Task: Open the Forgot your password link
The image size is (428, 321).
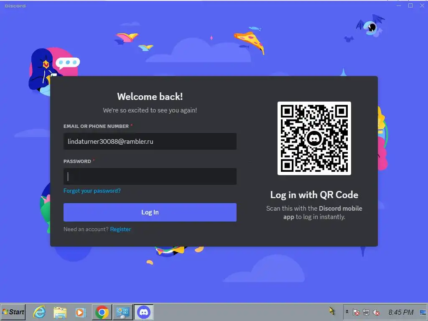Action: [x=92, y=191]
